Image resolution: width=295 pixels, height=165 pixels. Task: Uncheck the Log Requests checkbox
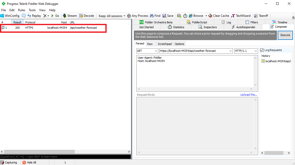click(262, 50)
